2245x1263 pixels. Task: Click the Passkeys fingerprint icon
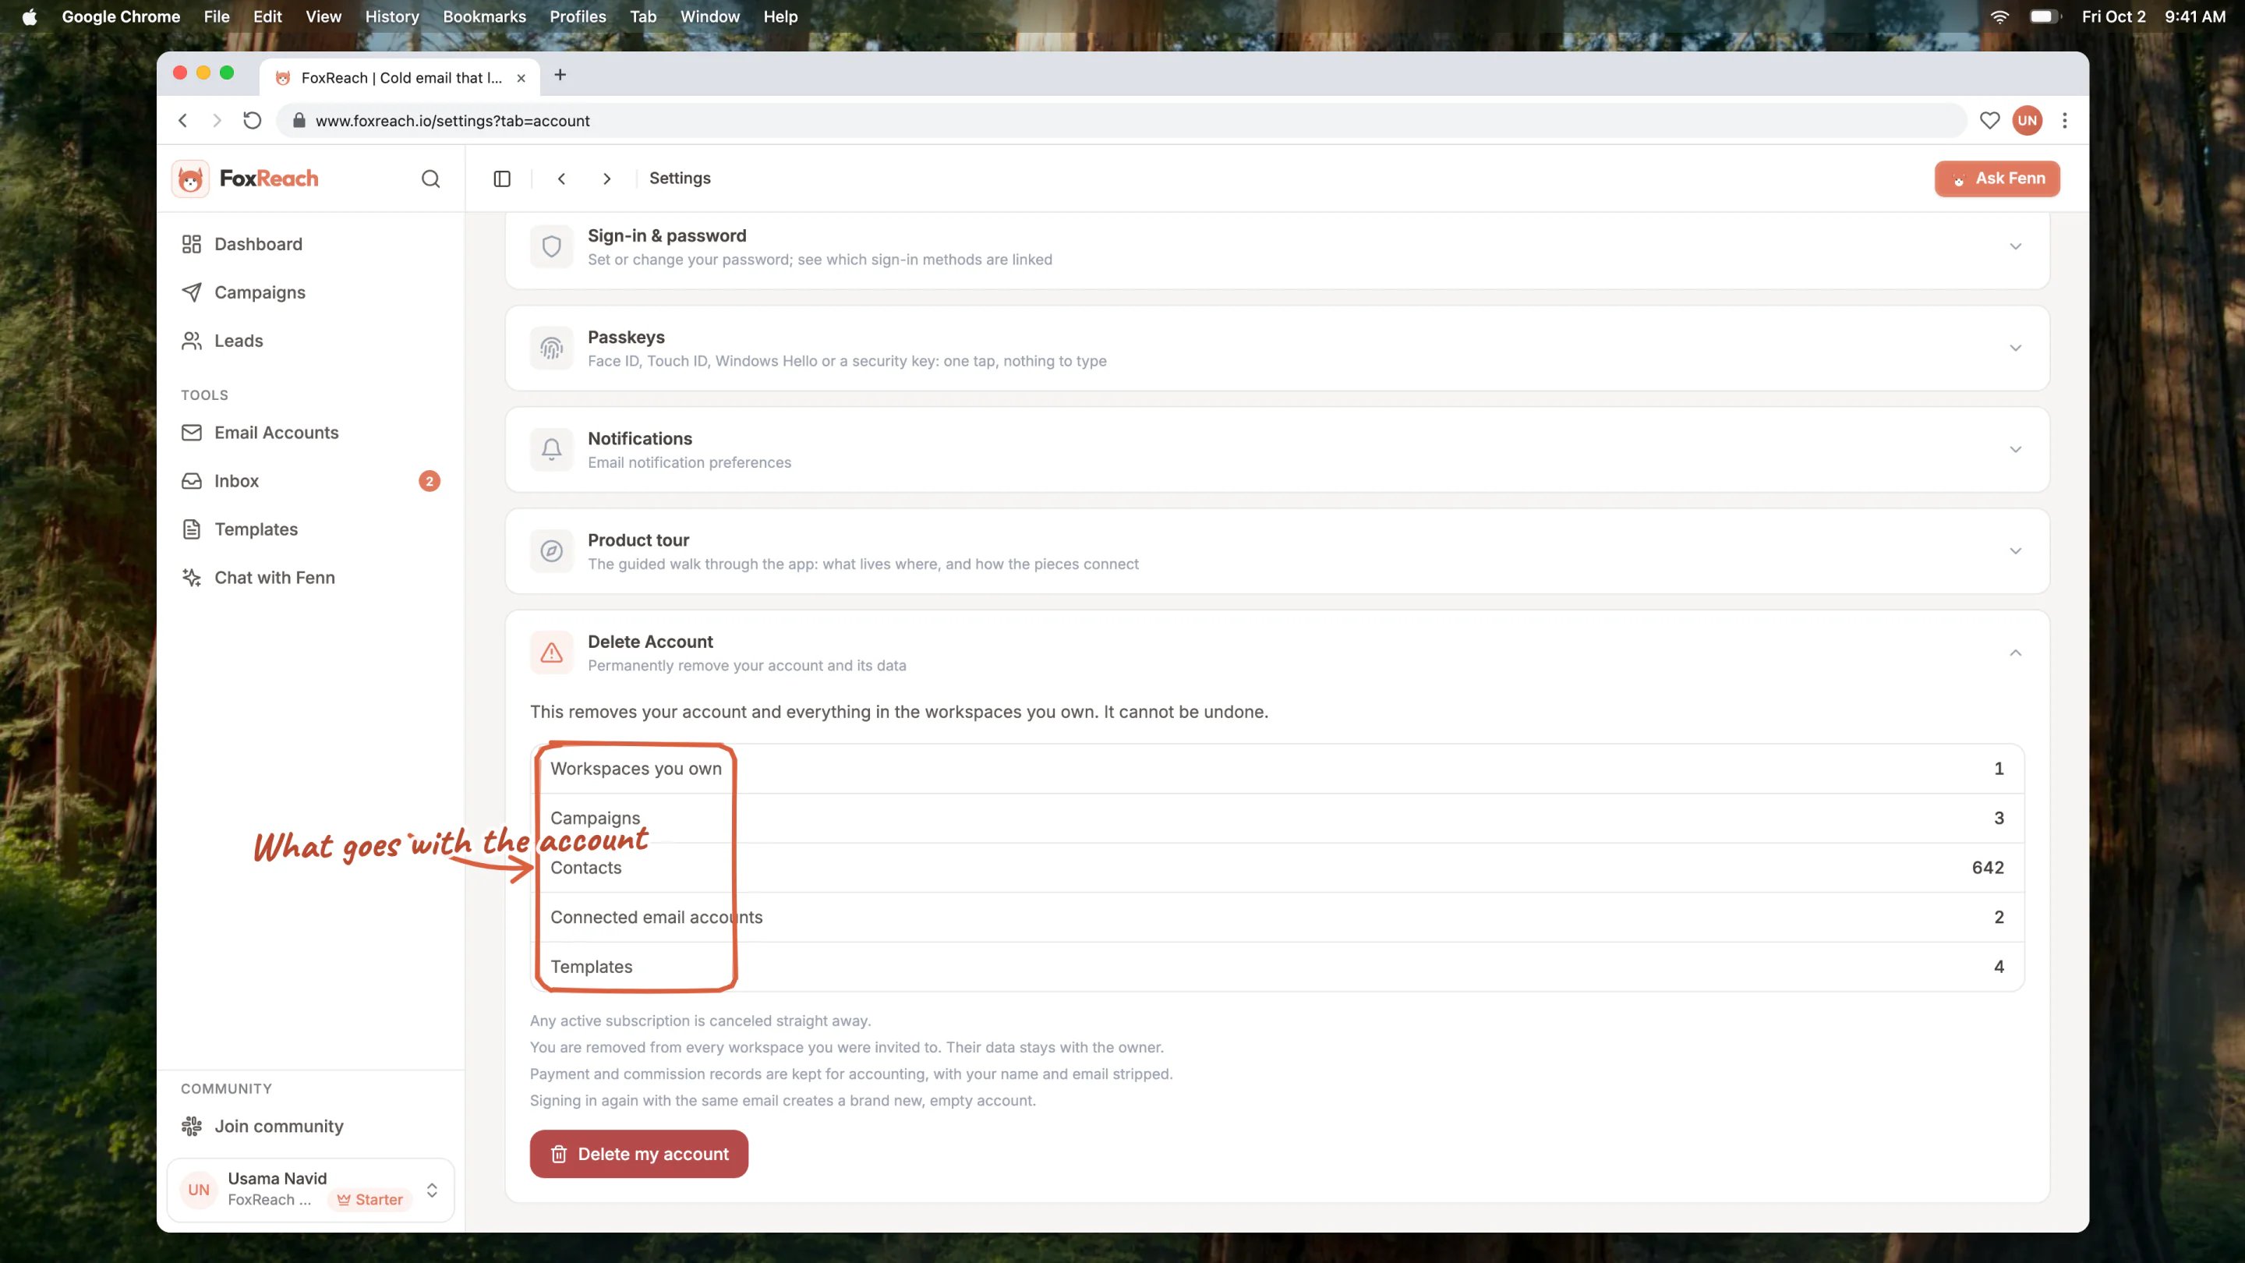552,348
